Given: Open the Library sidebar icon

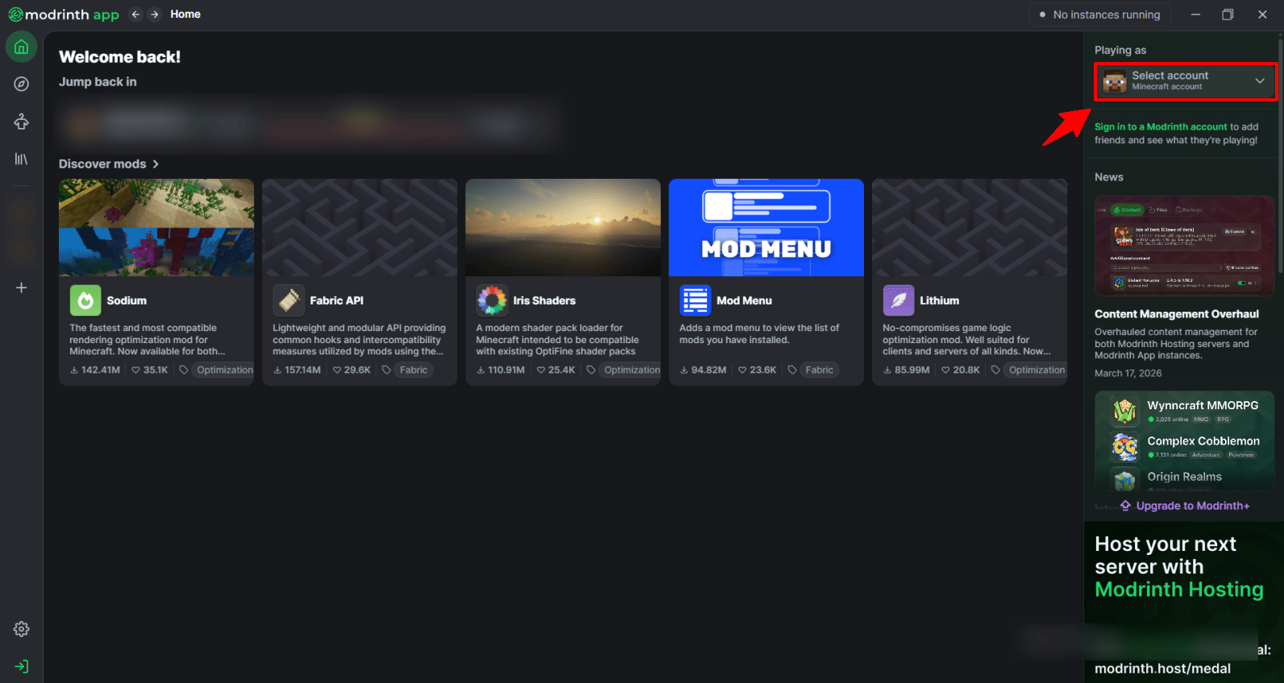Looking at the screenshot, I should click(x=22, y=159).
